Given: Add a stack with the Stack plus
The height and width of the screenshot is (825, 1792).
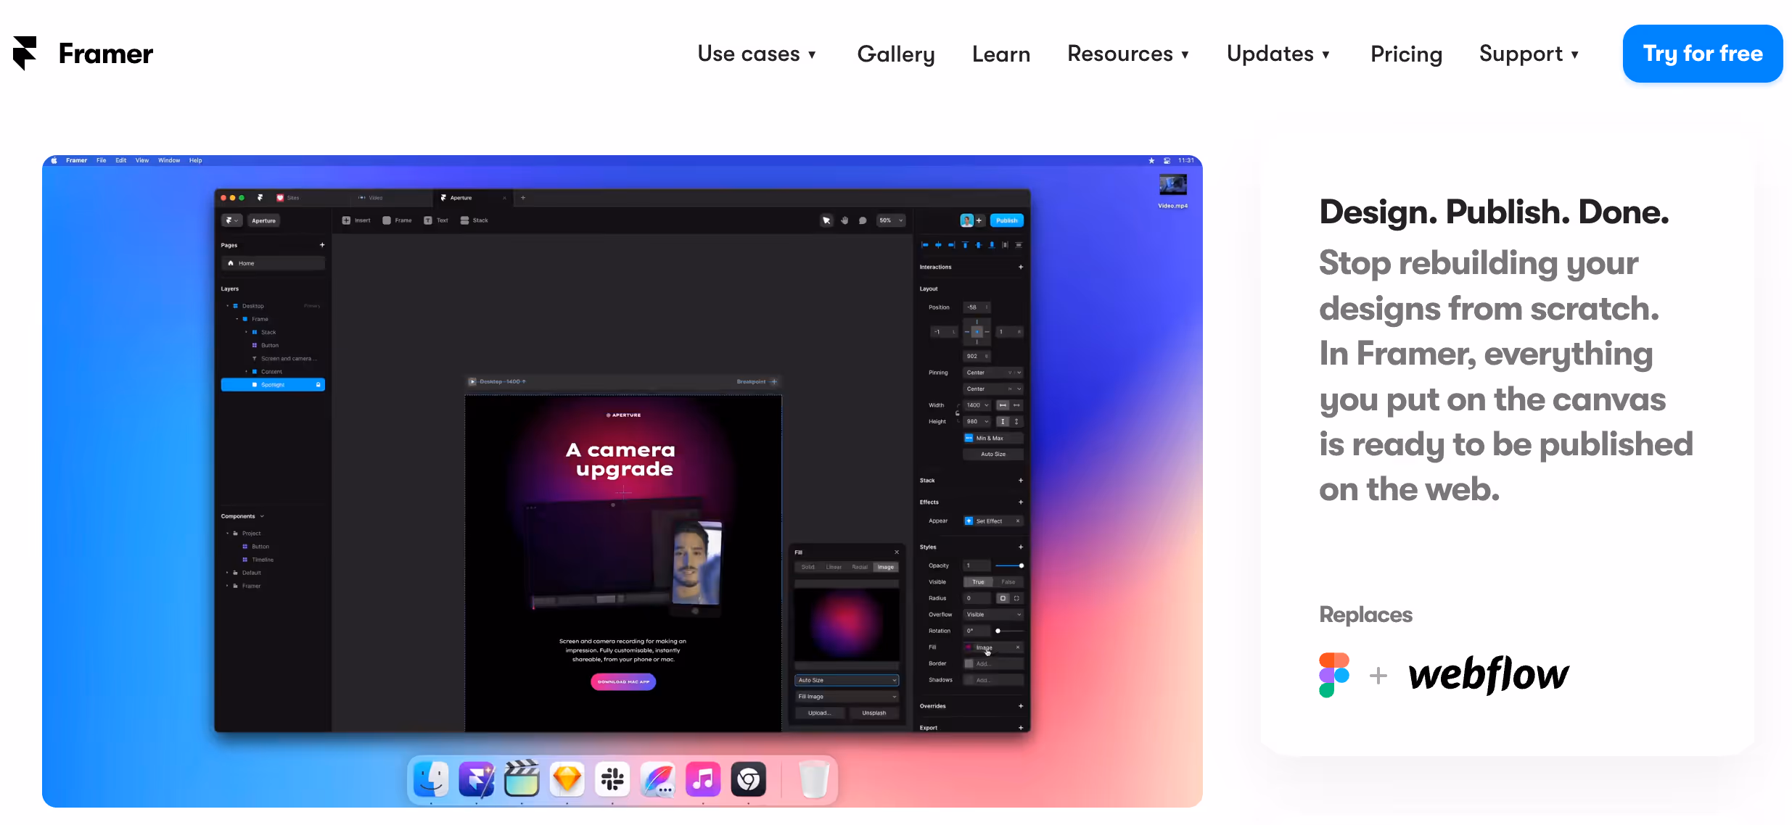Looking at the screenshot, I should coord(1020,480).
